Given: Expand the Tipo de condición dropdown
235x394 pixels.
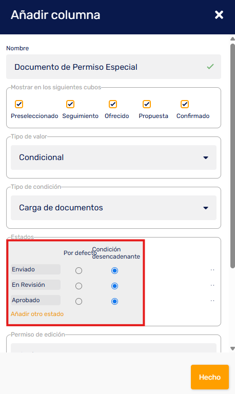Looking at the screenshot, I should pyautogui.click(x=113, y=208).
